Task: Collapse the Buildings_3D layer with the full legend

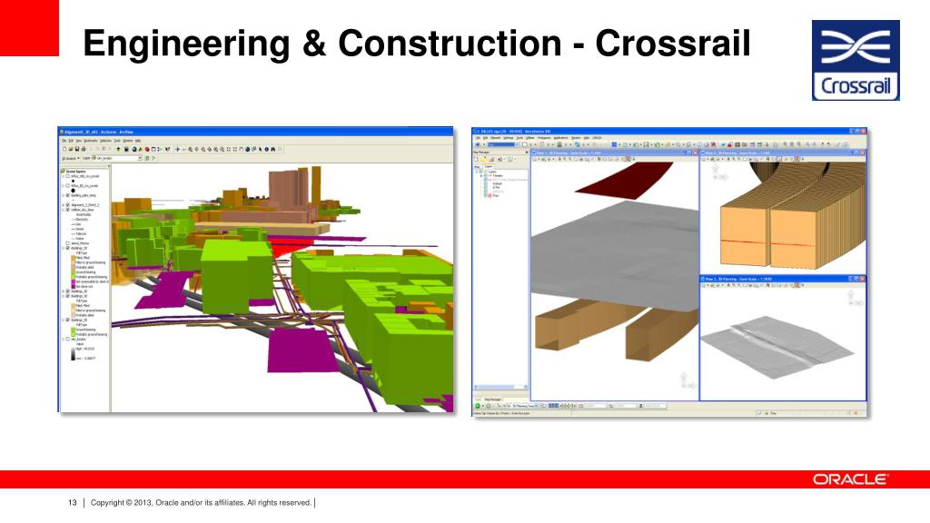Action: tap(64, 248)
